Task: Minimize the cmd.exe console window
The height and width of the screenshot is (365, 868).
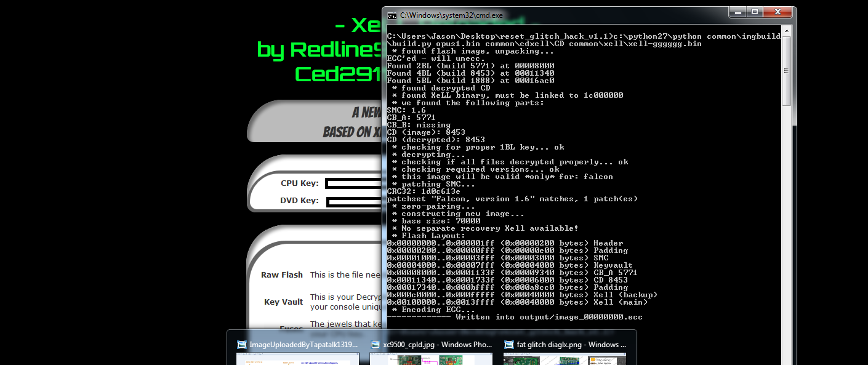Action: pyautogui.click(x=737, y=12)
